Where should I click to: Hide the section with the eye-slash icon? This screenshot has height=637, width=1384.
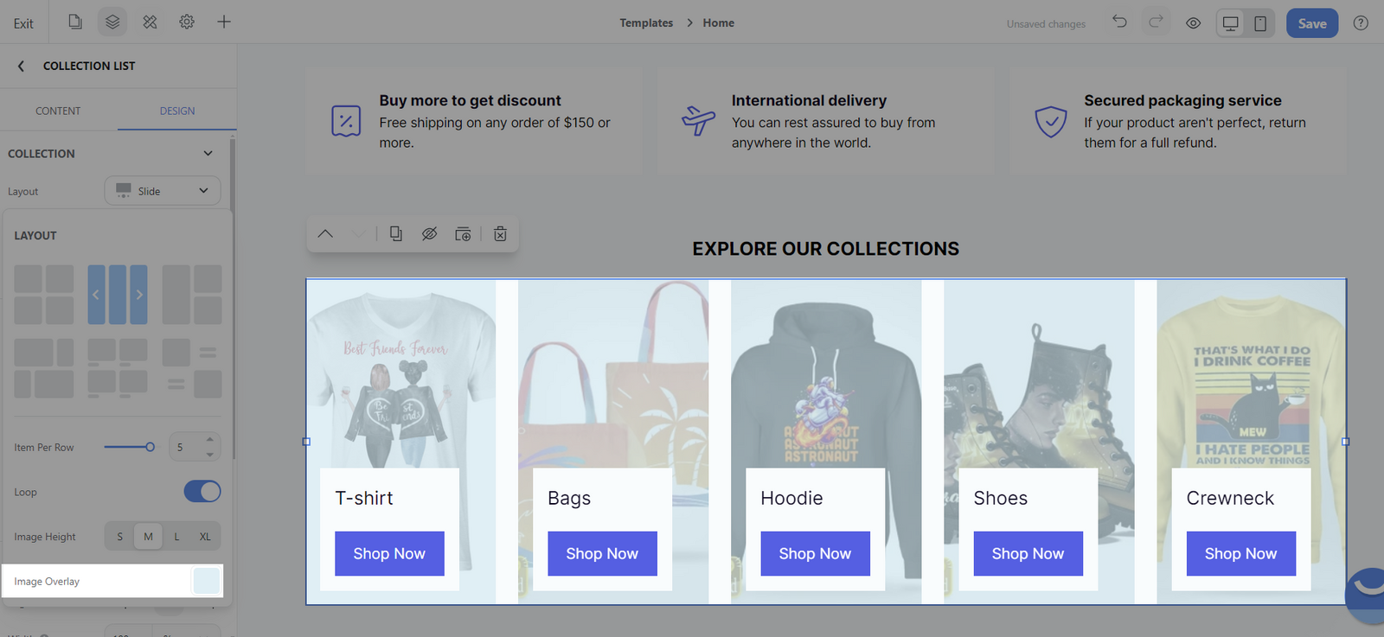(x=429, y=234)
